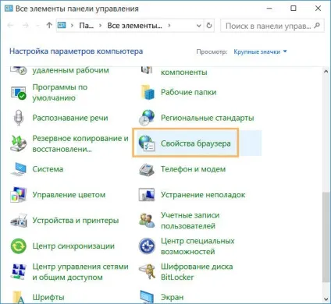Click 'Па...' breadcrumb segment
Screen dimensions: 331x304
tap(87, 26)
